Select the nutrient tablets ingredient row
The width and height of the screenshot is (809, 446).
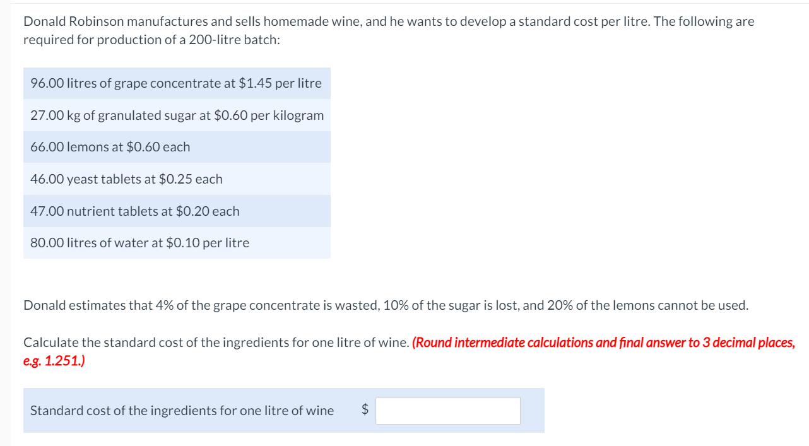[134, 211]
